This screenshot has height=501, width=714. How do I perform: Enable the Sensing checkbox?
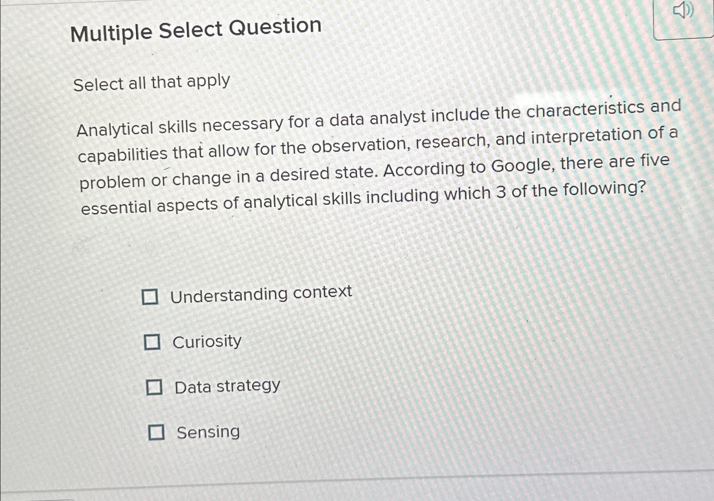pyautogui.click(x=156, y=432)
